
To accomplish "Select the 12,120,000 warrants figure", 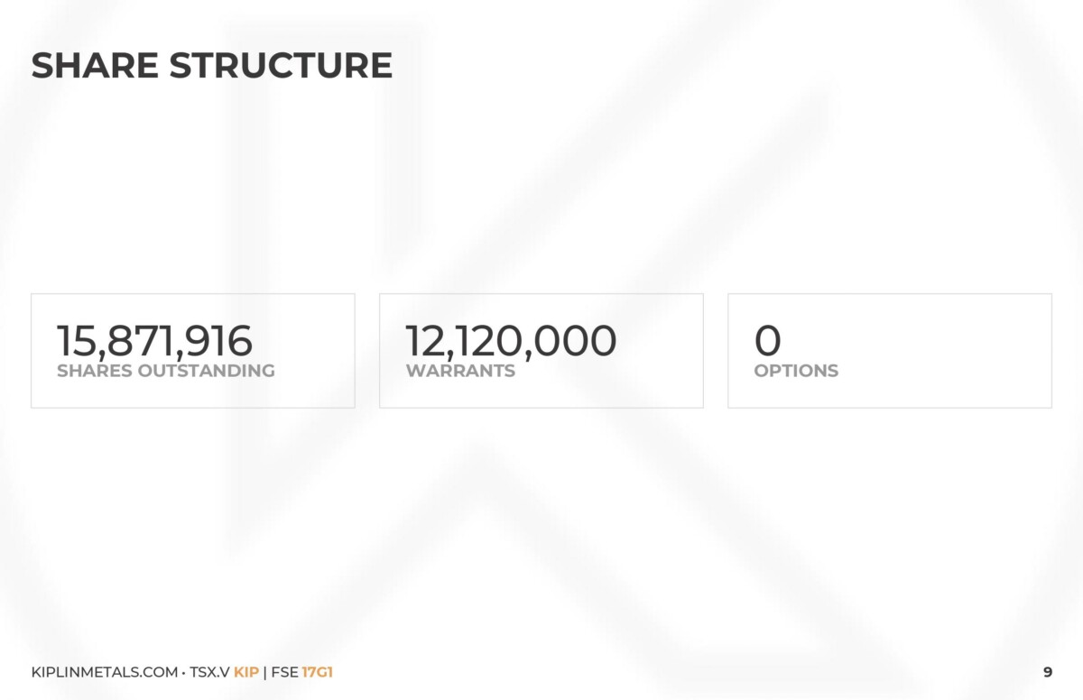I will pyautogui.click(x=511, y=341).
